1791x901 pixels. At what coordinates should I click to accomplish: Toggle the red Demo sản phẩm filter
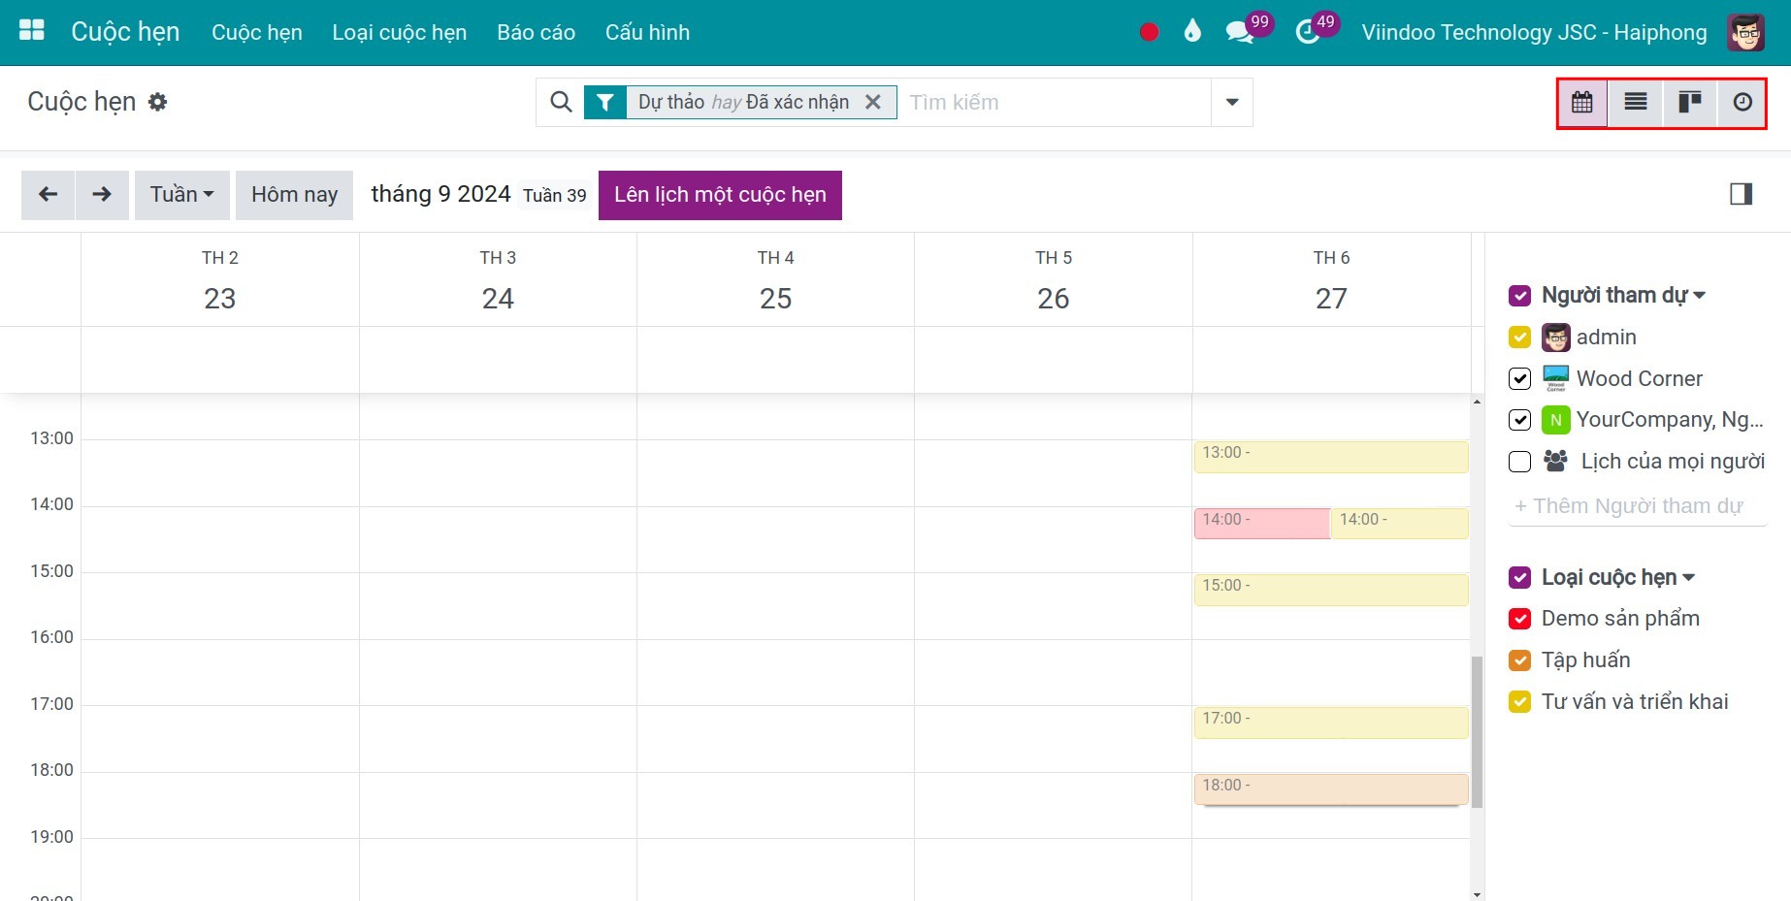pyautogui.click(x=1520, y=619)
